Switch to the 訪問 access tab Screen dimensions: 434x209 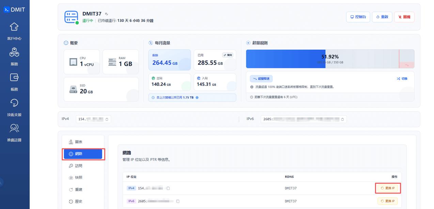77,166
